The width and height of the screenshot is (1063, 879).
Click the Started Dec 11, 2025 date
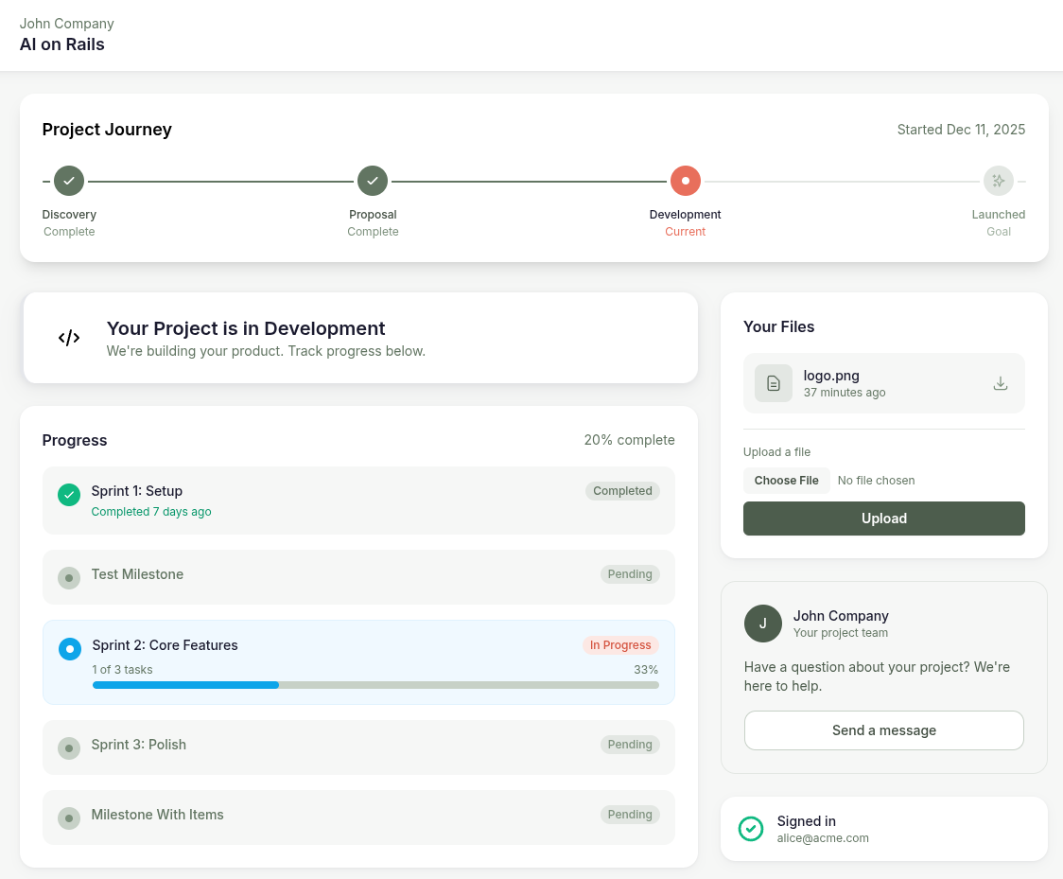[x=961, y=130]
